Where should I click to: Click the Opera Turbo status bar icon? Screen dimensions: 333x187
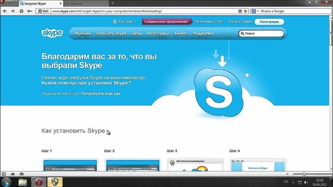tap(22, 174)
